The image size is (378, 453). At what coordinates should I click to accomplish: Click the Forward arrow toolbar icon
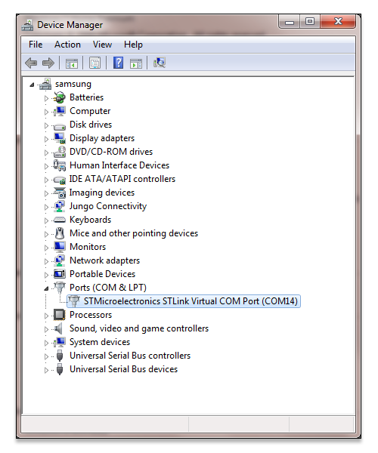[x=48, y=63]
